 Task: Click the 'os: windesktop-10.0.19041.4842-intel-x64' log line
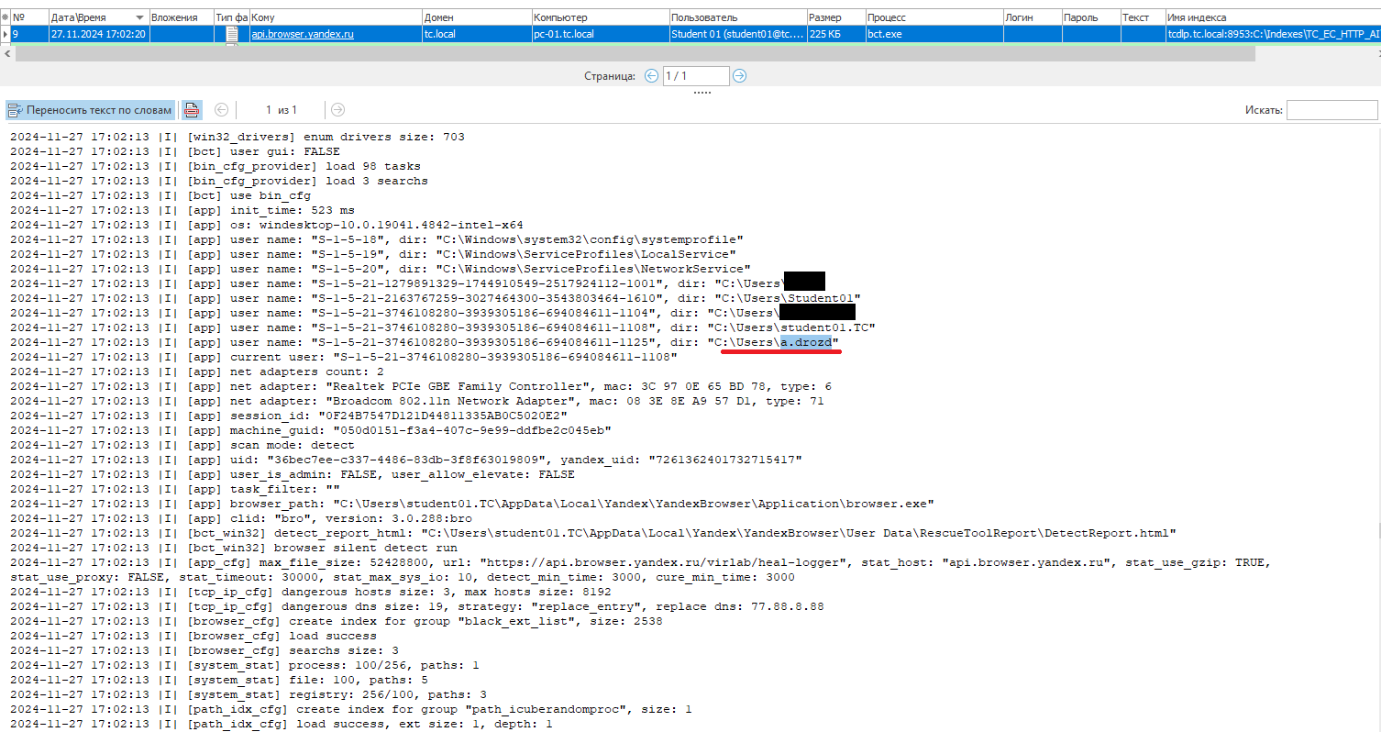tap(267, 225)
